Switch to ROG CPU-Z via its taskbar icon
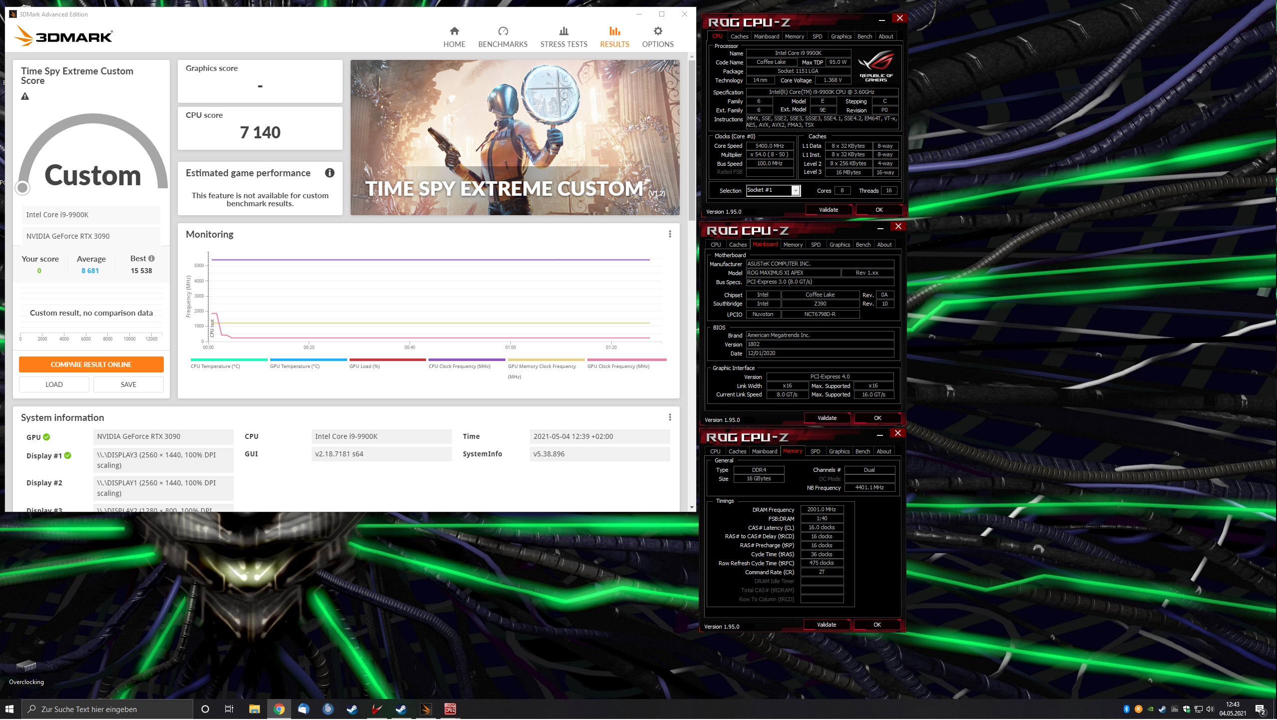 [450, 709]
